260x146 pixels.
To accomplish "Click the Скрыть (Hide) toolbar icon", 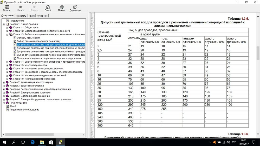I will pos(6,8).
